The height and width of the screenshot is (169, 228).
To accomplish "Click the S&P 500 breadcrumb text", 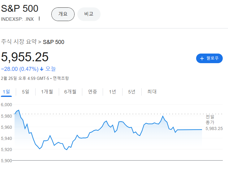I will (x=54, y=42).
